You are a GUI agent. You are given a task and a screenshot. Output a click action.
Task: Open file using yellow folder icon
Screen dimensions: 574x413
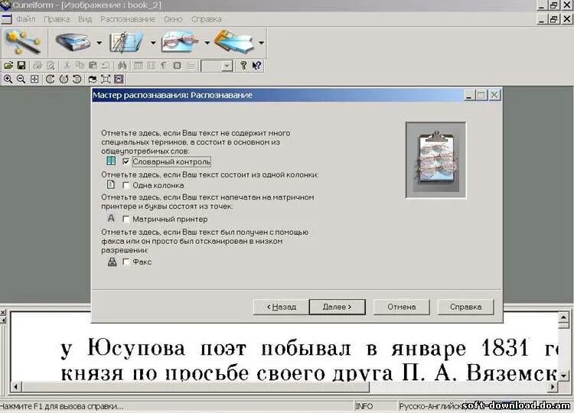tap(8, 66)
